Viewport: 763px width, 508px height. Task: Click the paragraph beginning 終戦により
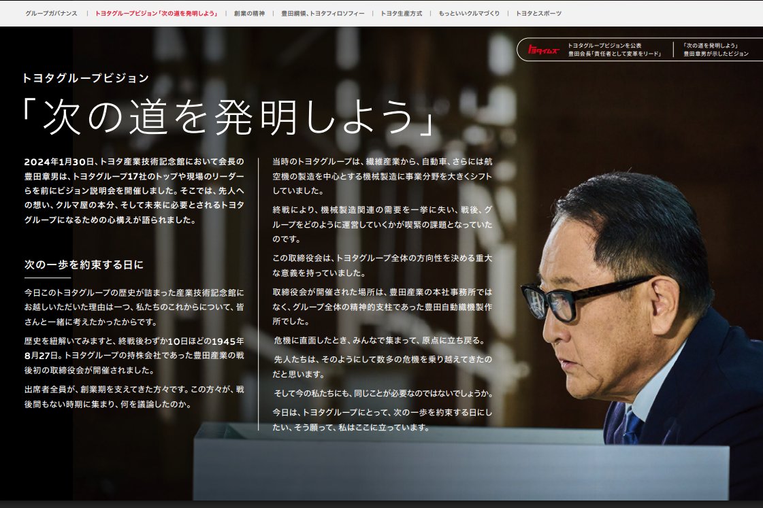pyautogui.click(x=382, y=224)
